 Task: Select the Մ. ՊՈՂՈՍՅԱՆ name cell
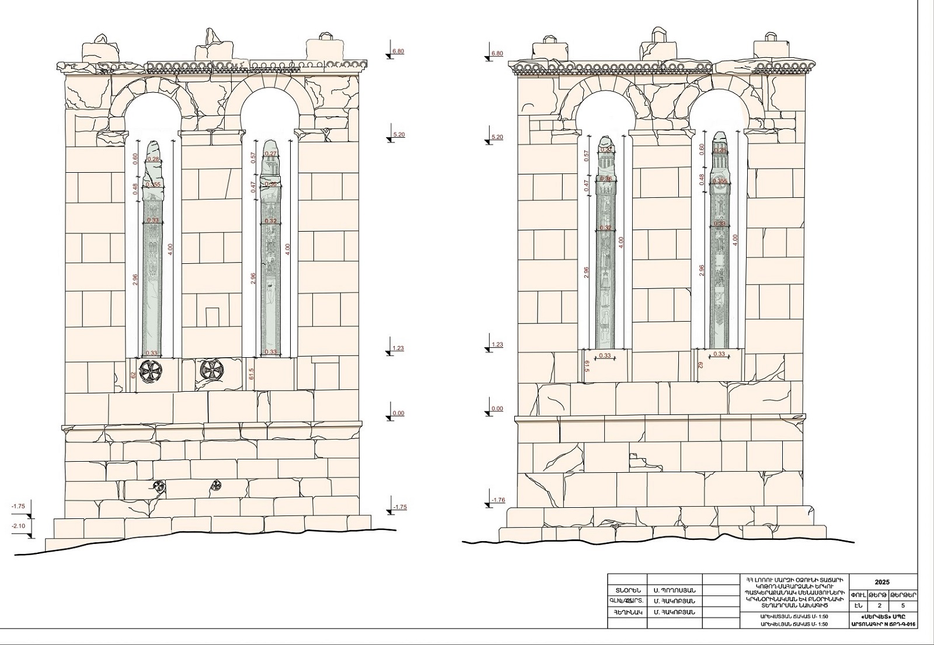click(x=674, y=590)
